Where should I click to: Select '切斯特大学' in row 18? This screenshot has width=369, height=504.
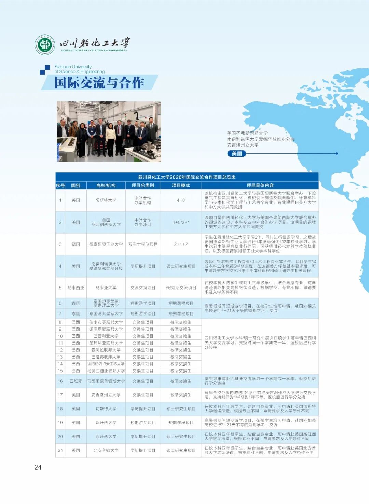[106, 409]
